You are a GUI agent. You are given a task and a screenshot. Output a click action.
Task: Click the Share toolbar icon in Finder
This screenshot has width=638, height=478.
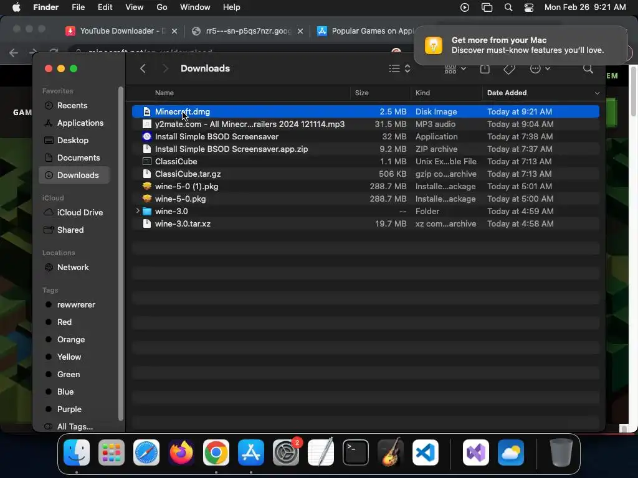(485, 68)
